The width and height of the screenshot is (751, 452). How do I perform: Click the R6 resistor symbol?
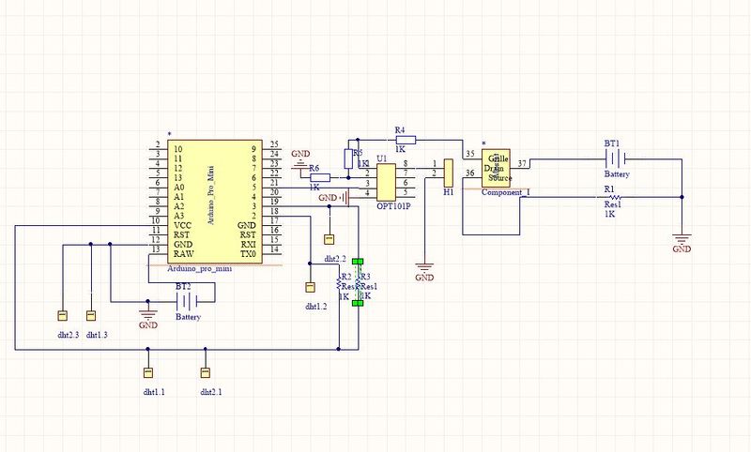[320, 176]
